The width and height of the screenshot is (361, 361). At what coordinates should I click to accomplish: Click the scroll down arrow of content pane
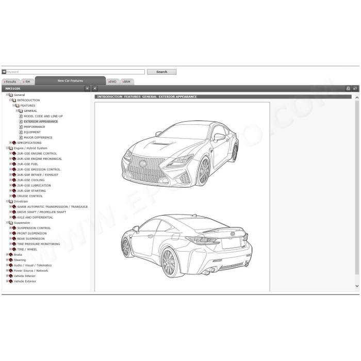[x=357, y=286]
